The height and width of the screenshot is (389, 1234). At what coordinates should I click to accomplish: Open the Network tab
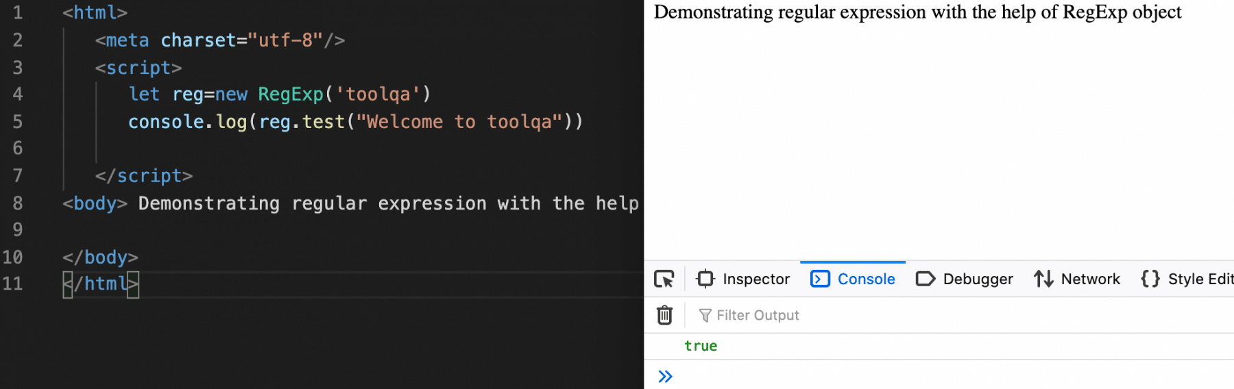(x=1077, y=279)
